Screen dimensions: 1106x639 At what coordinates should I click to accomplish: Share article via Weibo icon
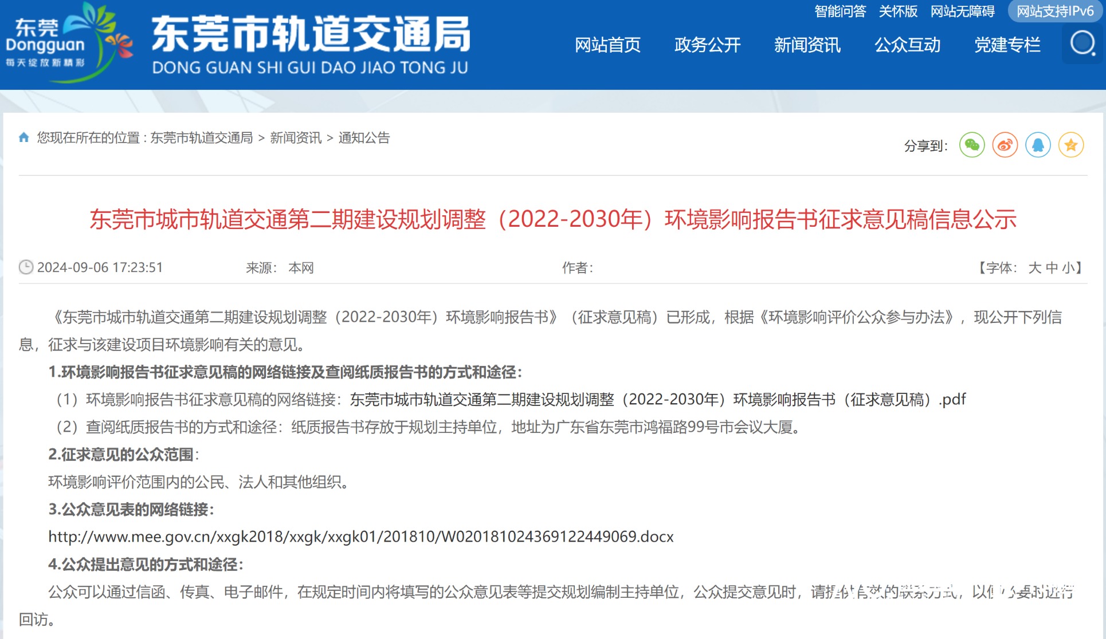(x=1005, y=145)
